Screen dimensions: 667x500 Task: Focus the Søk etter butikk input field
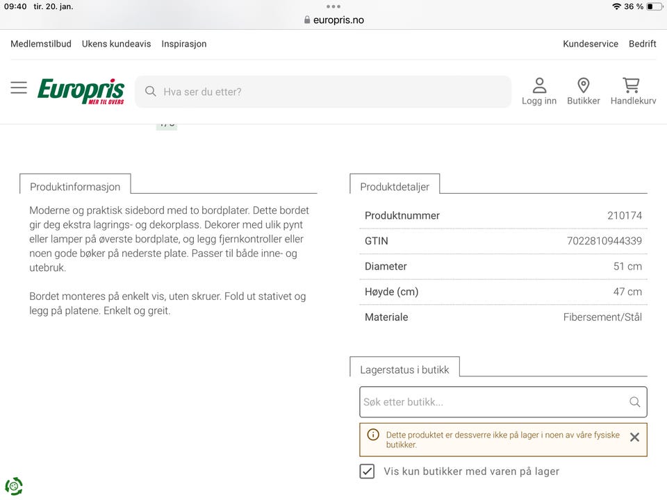(x=503, y=402)
